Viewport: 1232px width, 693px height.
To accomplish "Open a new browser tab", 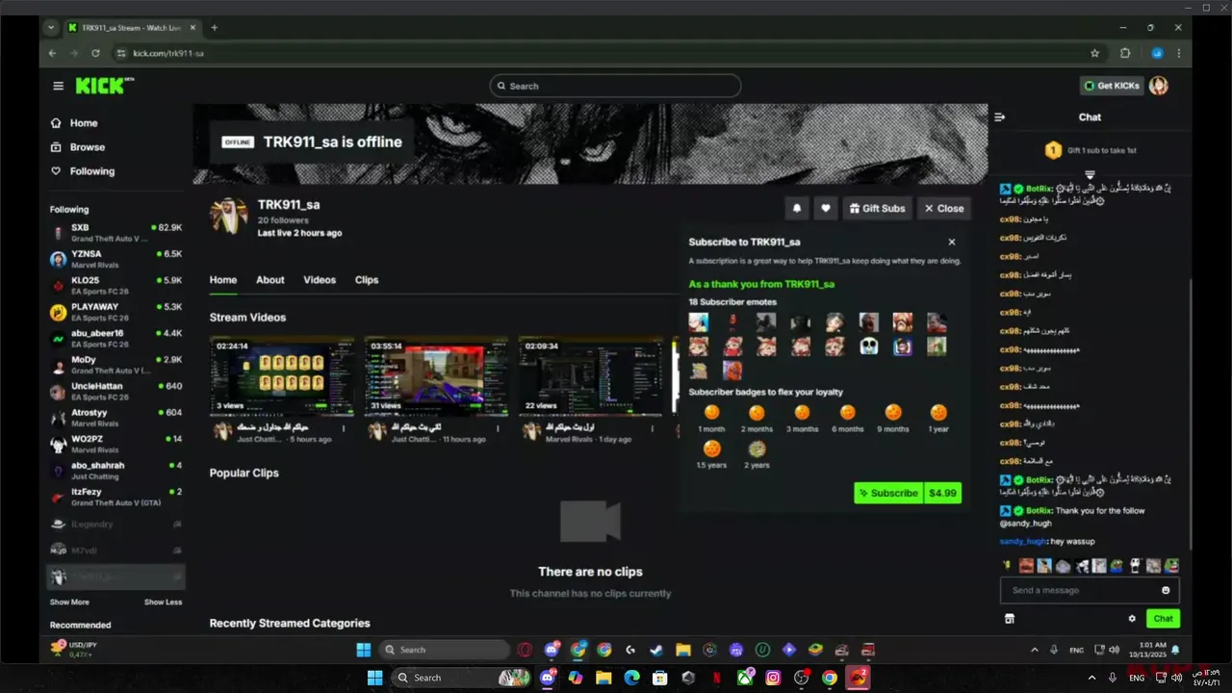I will coord(214,28).
